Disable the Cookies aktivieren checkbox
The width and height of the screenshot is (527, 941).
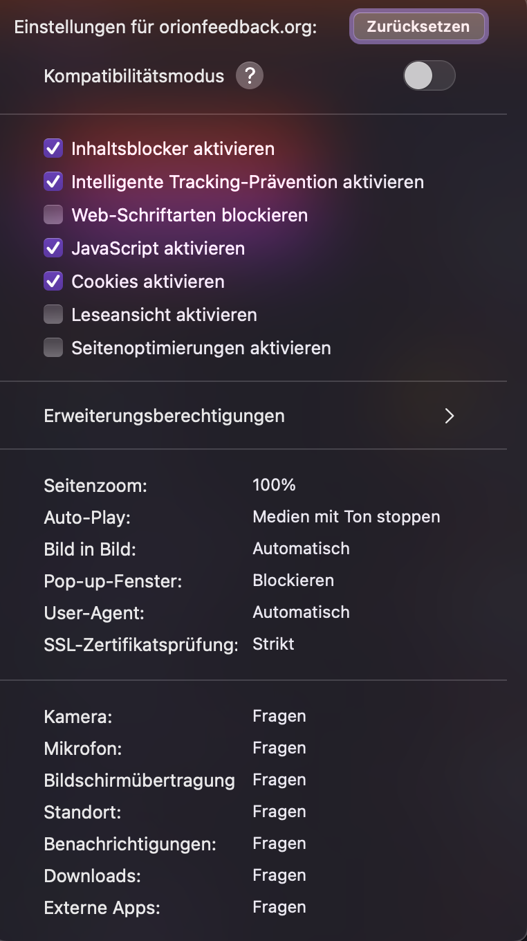pos(53,282)
